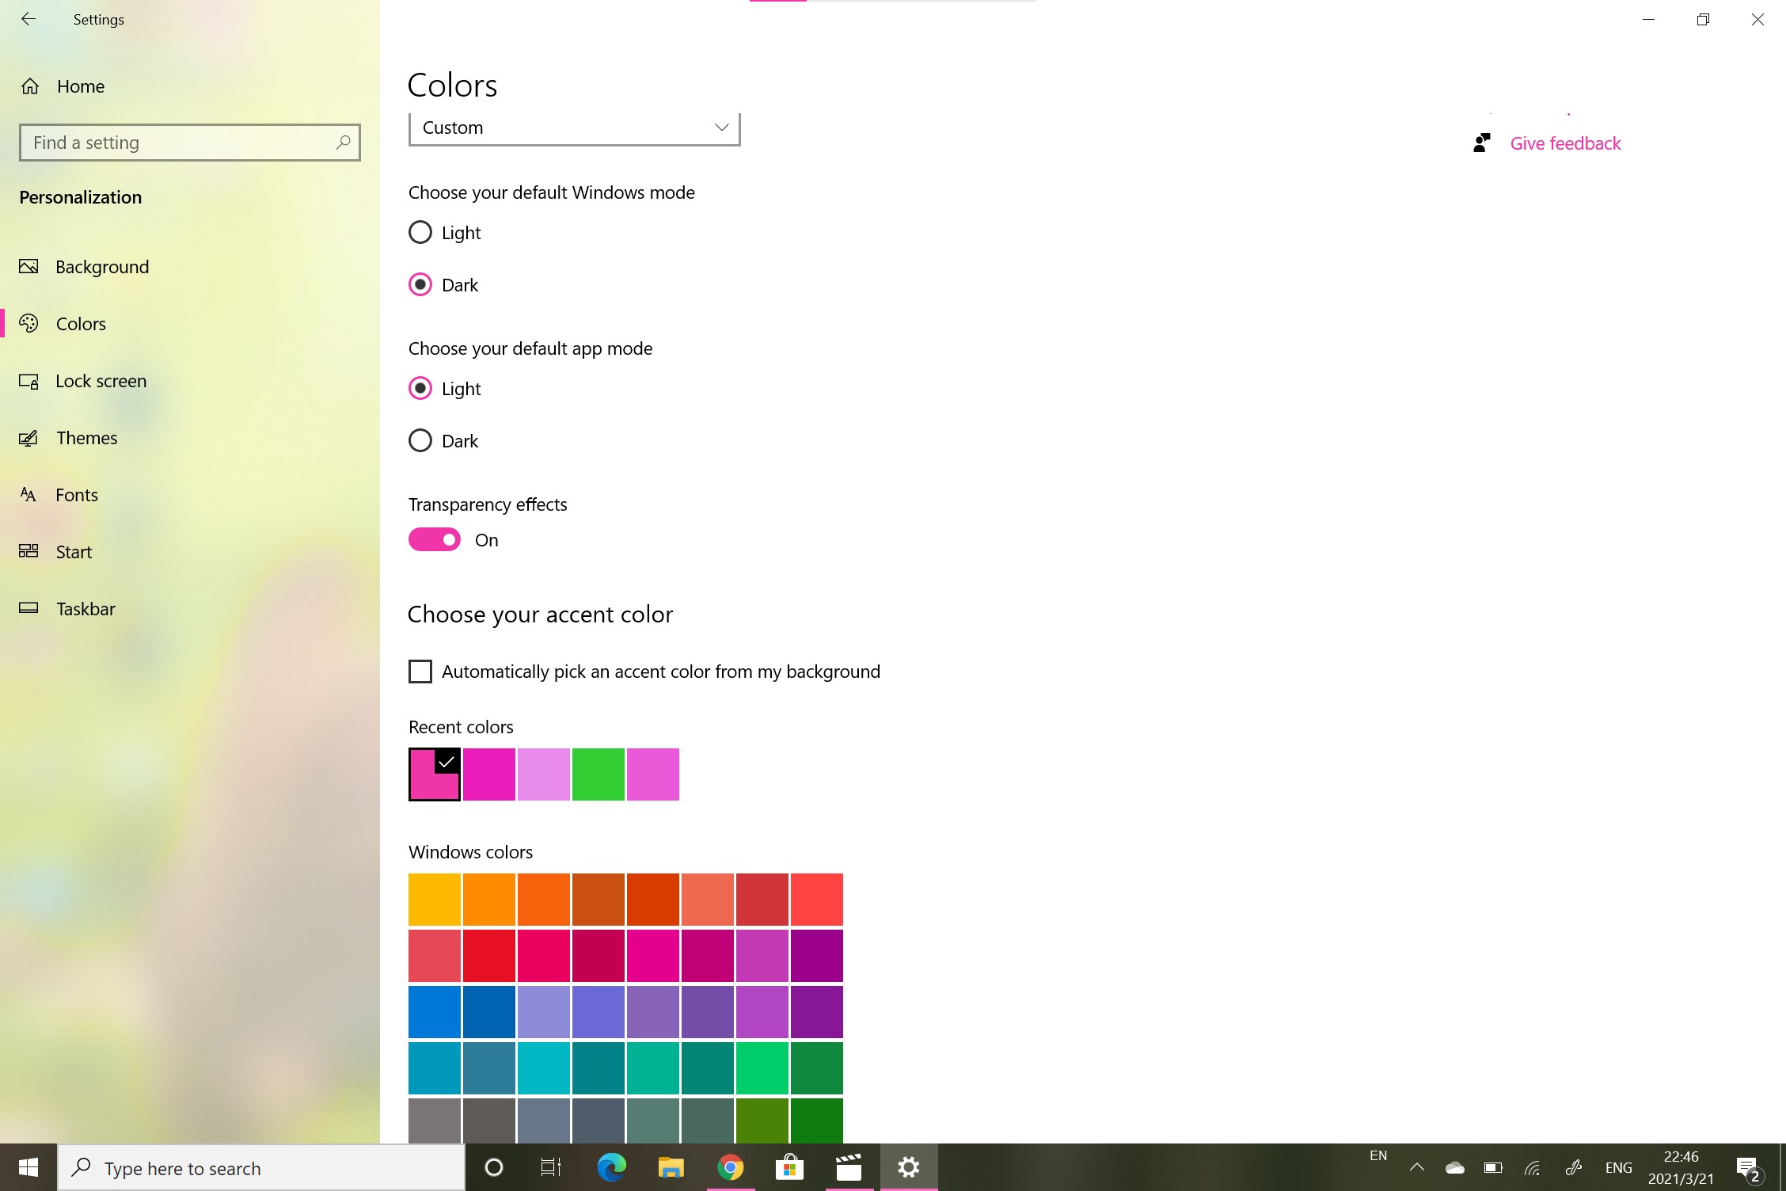The width and height of the screenshot is (1786, 1191).
Task: Expand the Custom color mode dropdown
Action: [575, 128]
